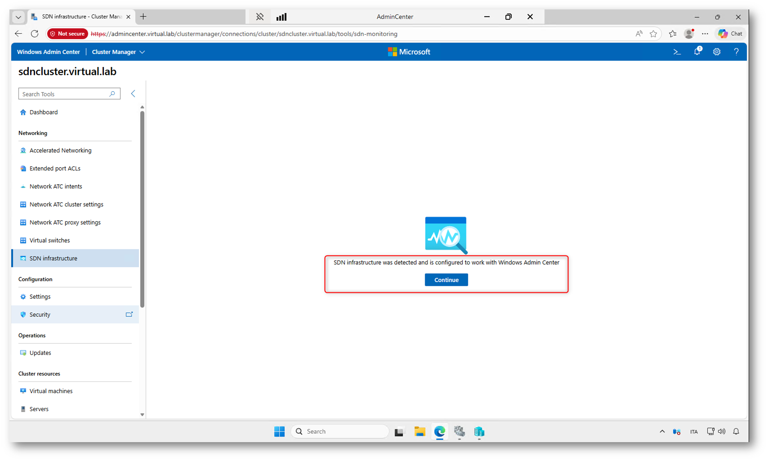768x461 pixels.
Task: Open the server app icon on taskbar
Action: [x=479, y=432]
